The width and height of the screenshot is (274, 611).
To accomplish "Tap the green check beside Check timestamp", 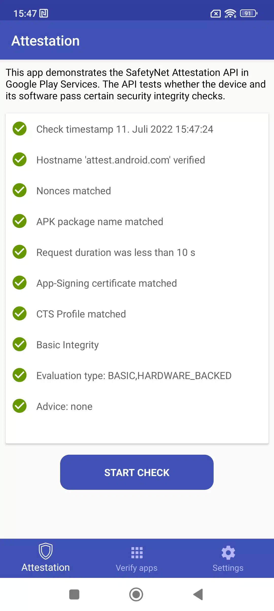I will tap(20, 129).
